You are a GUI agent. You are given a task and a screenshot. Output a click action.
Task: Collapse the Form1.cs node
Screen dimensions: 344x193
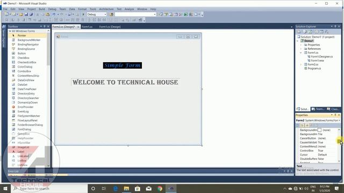[x=301, y=53]
